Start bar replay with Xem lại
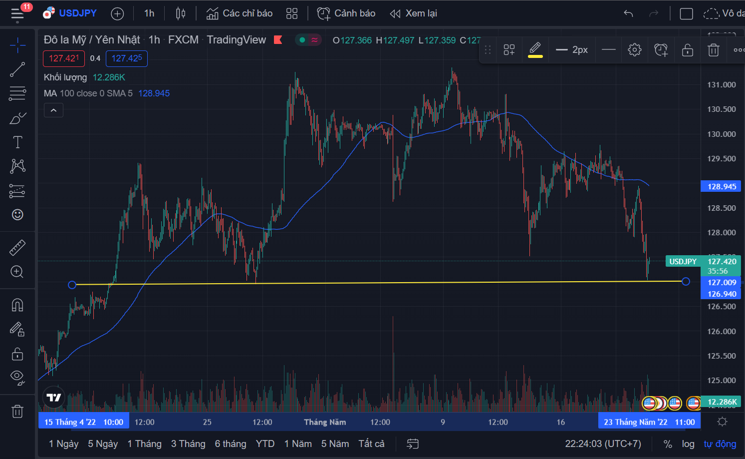745x459 pixels. click(x=413, y=13)
